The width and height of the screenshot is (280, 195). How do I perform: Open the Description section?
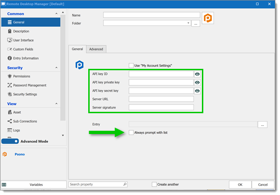[21, 31]
